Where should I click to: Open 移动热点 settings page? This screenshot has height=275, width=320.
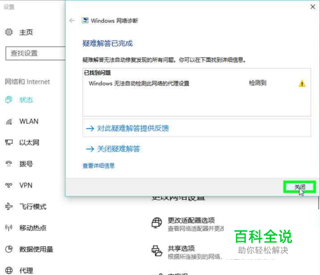point(33,228)
